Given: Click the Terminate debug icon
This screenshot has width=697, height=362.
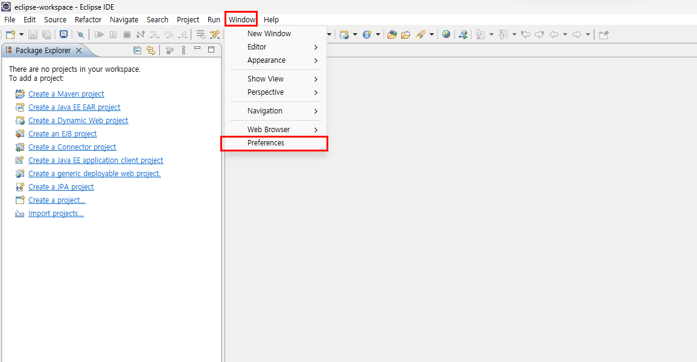Looking at the screenshot, I should pos(127,34).
